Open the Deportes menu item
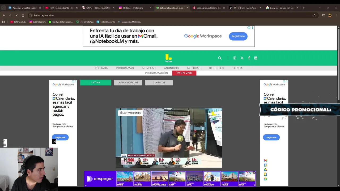The image size is (340, 191). pyautogui.click(x=216, y=68)
